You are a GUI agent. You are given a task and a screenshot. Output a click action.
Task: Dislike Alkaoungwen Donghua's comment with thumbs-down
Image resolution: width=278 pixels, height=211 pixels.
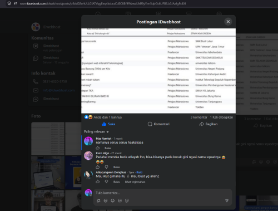[106, 181]
